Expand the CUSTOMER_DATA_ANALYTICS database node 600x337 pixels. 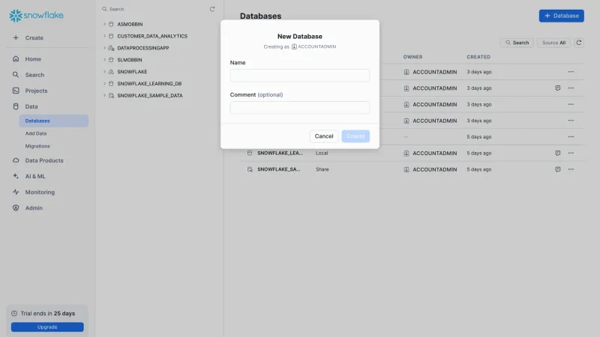104,36
